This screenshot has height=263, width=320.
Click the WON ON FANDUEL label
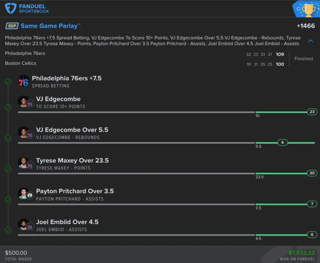[x=297, y=259]
